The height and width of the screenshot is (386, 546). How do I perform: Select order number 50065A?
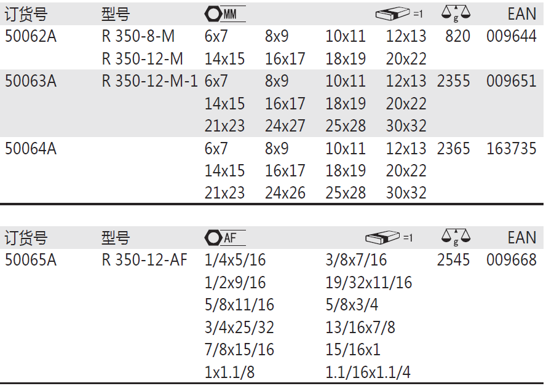[x=31, y=260]
